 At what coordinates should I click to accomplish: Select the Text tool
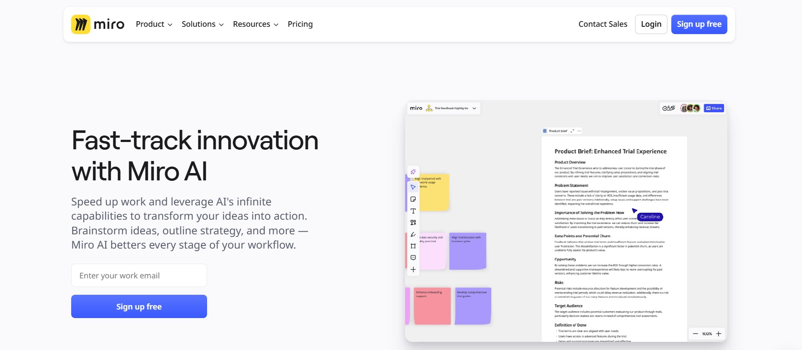pyautogui.click(x=413, y=211)
